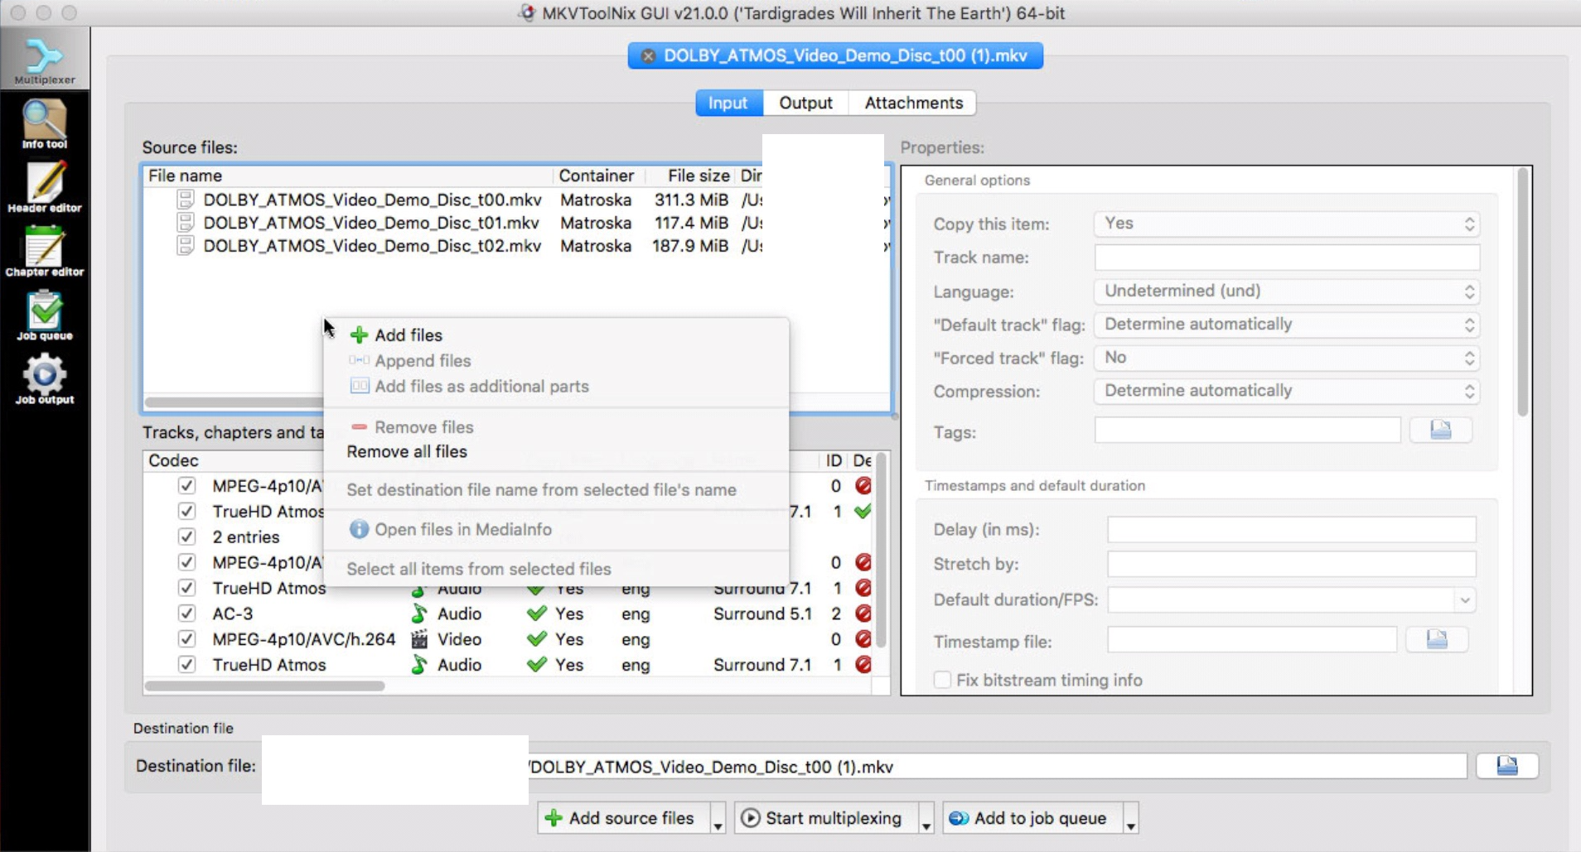Enable Fix bitstream timing info
The width and height of the screenshot is (1581, 852).
[942, 680]
